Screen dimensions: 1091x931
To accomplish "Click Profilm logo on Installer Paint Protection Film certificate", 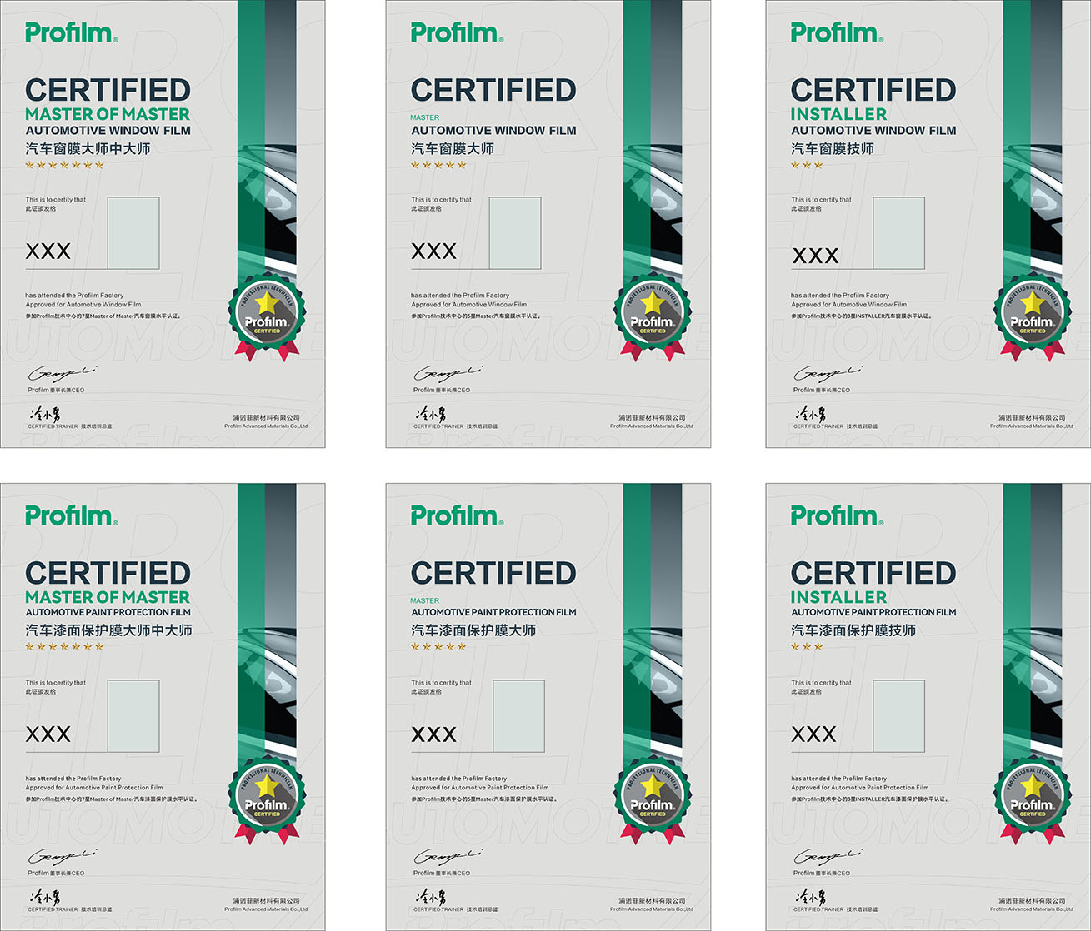I will click(x=838, y=516).
